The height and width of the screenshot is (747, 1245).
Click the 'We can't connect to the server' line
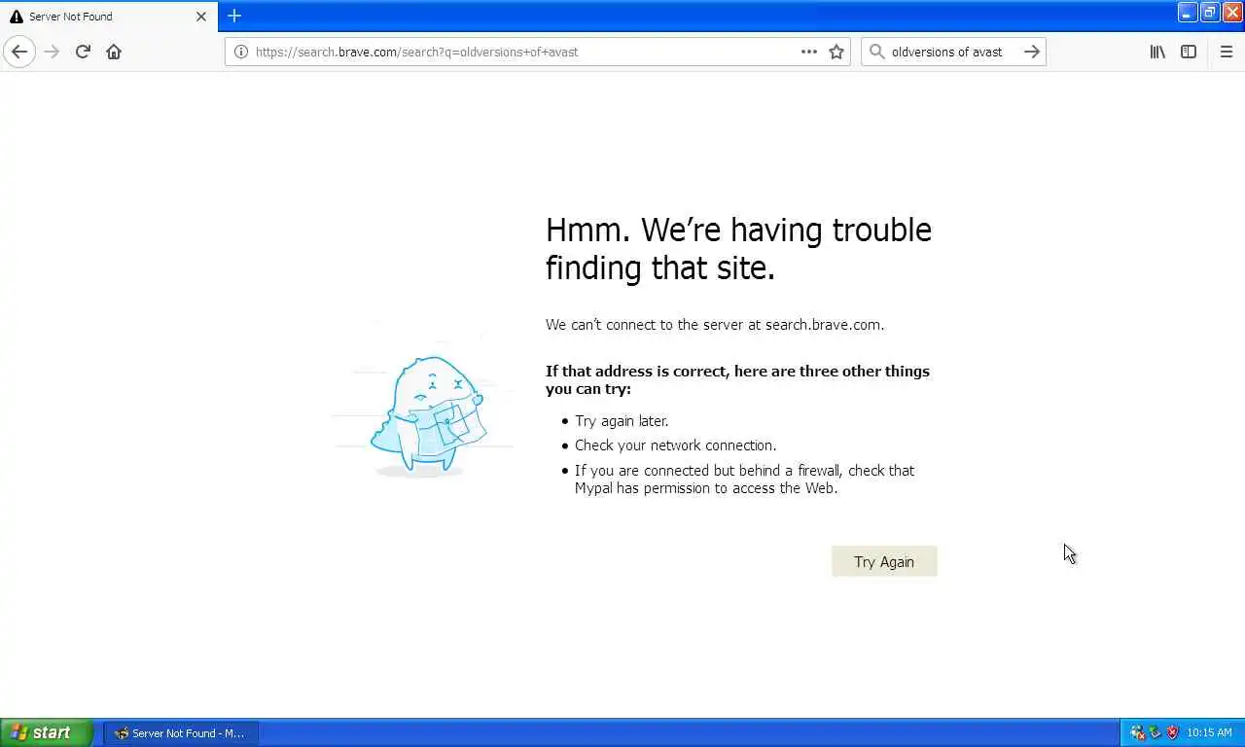(x=715, y=325)
